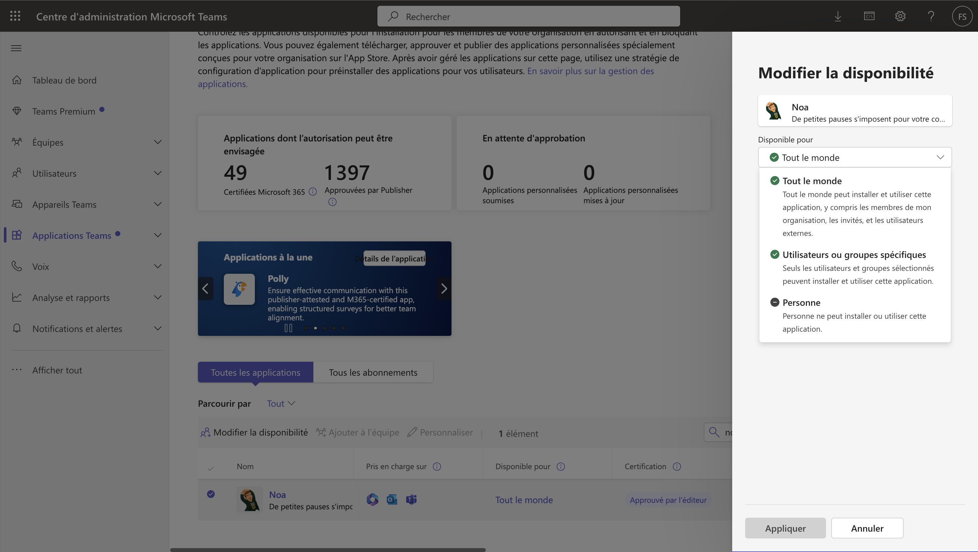Switch to Toutes les applications tab
The image size is (978, 552).
(x=255, y=372)
